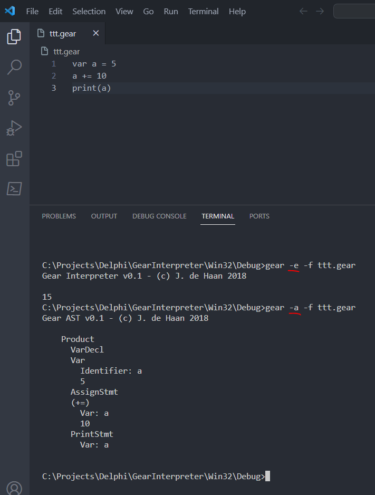Click the ttt.gear breadcrumb label

point(66,52)
